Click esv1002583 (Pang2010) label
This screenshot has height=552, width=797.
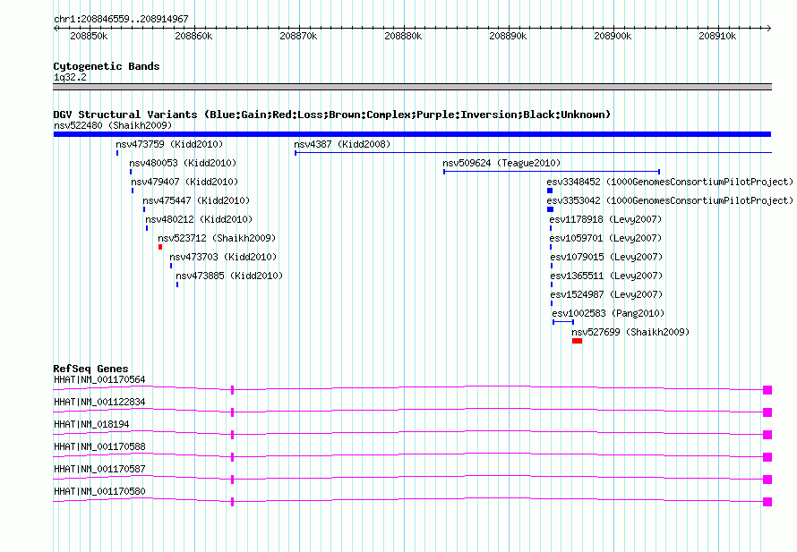tap(608, 313)
